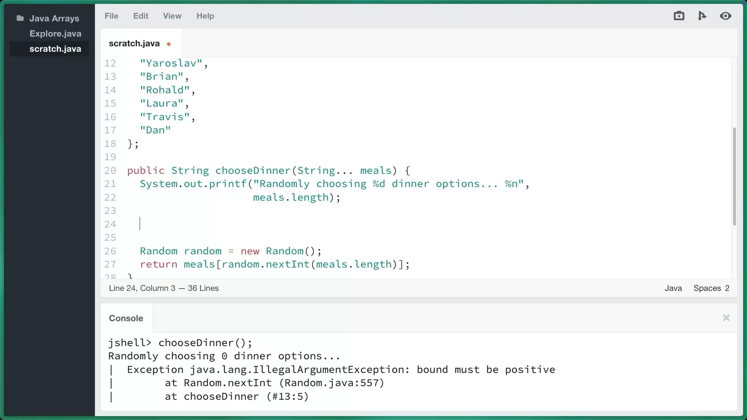Click the "Dan" string on line 17
747x420 pixels.
(x=156, y=130)
